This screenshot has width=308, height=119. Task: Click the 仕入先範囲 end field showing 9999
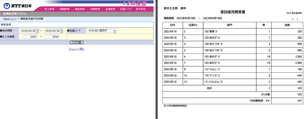(x=52, y=37)
